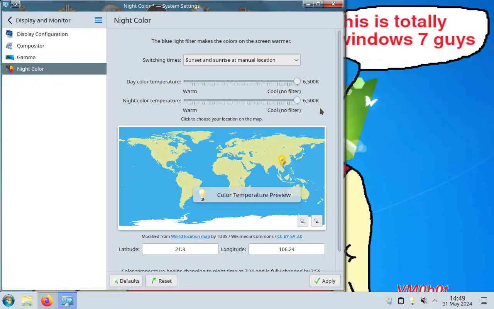
Task: Click the Reset button
Action: click(x=161, y=281)
